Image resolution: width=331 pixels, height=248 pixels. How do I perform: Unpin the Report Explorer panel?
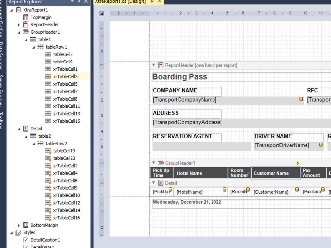[79, 2]
